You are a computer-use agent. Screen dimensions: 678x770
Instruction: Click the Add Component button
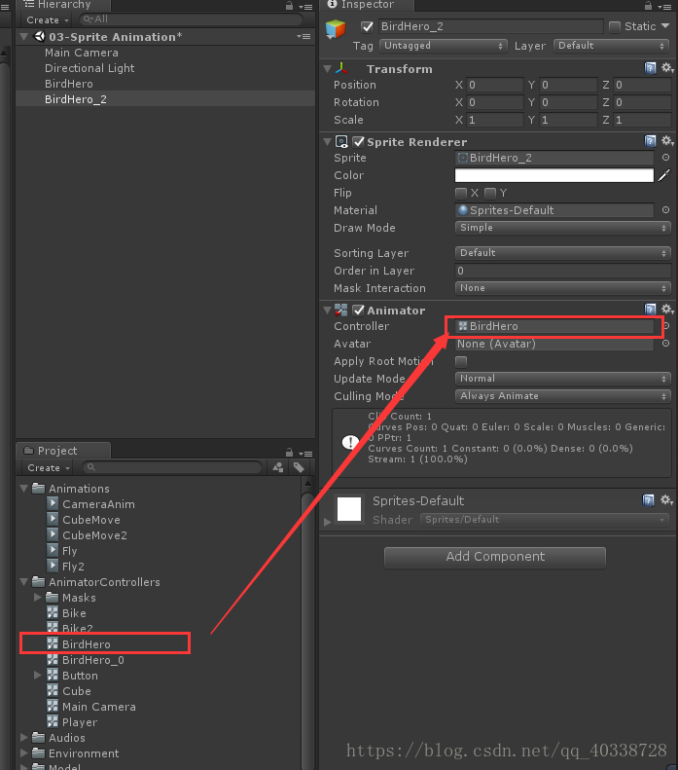[x=495, y=557]
